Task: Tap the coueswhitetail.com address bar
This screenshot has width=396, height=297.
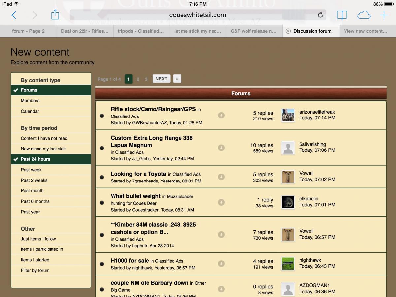Action: pos(198,15)
